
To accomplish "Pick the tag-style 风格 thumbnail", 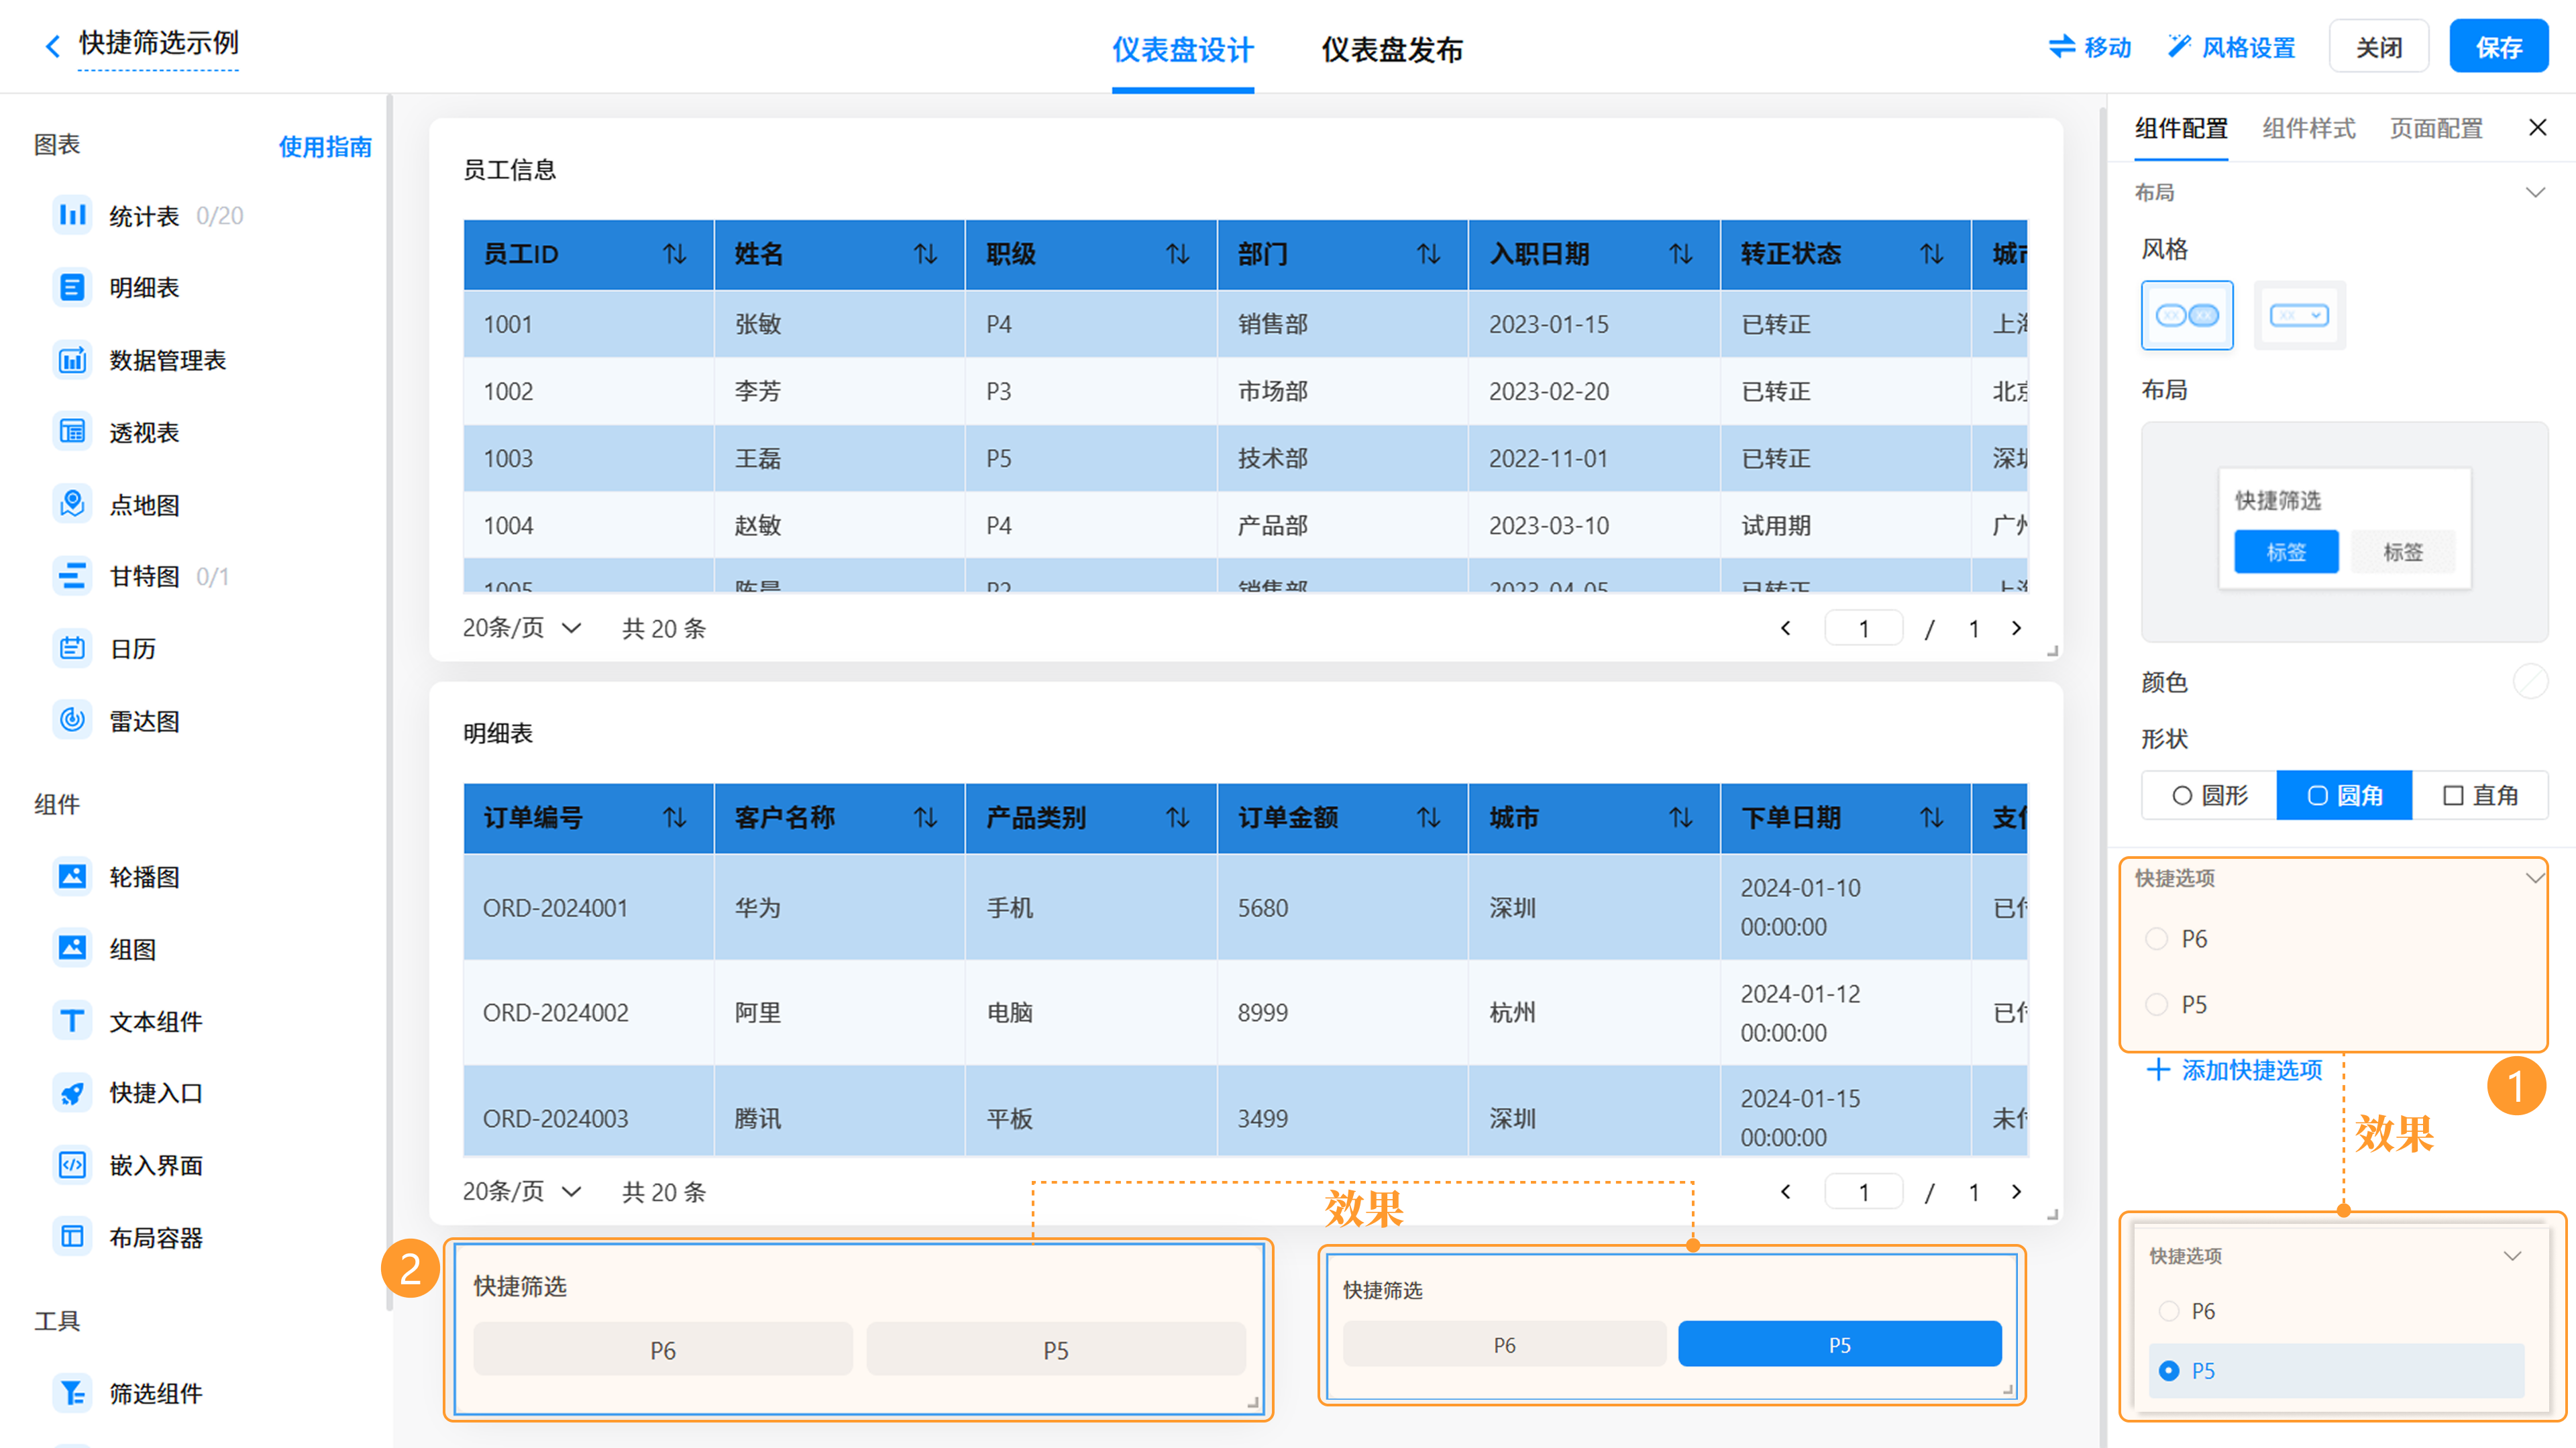I will [2187, 315].
